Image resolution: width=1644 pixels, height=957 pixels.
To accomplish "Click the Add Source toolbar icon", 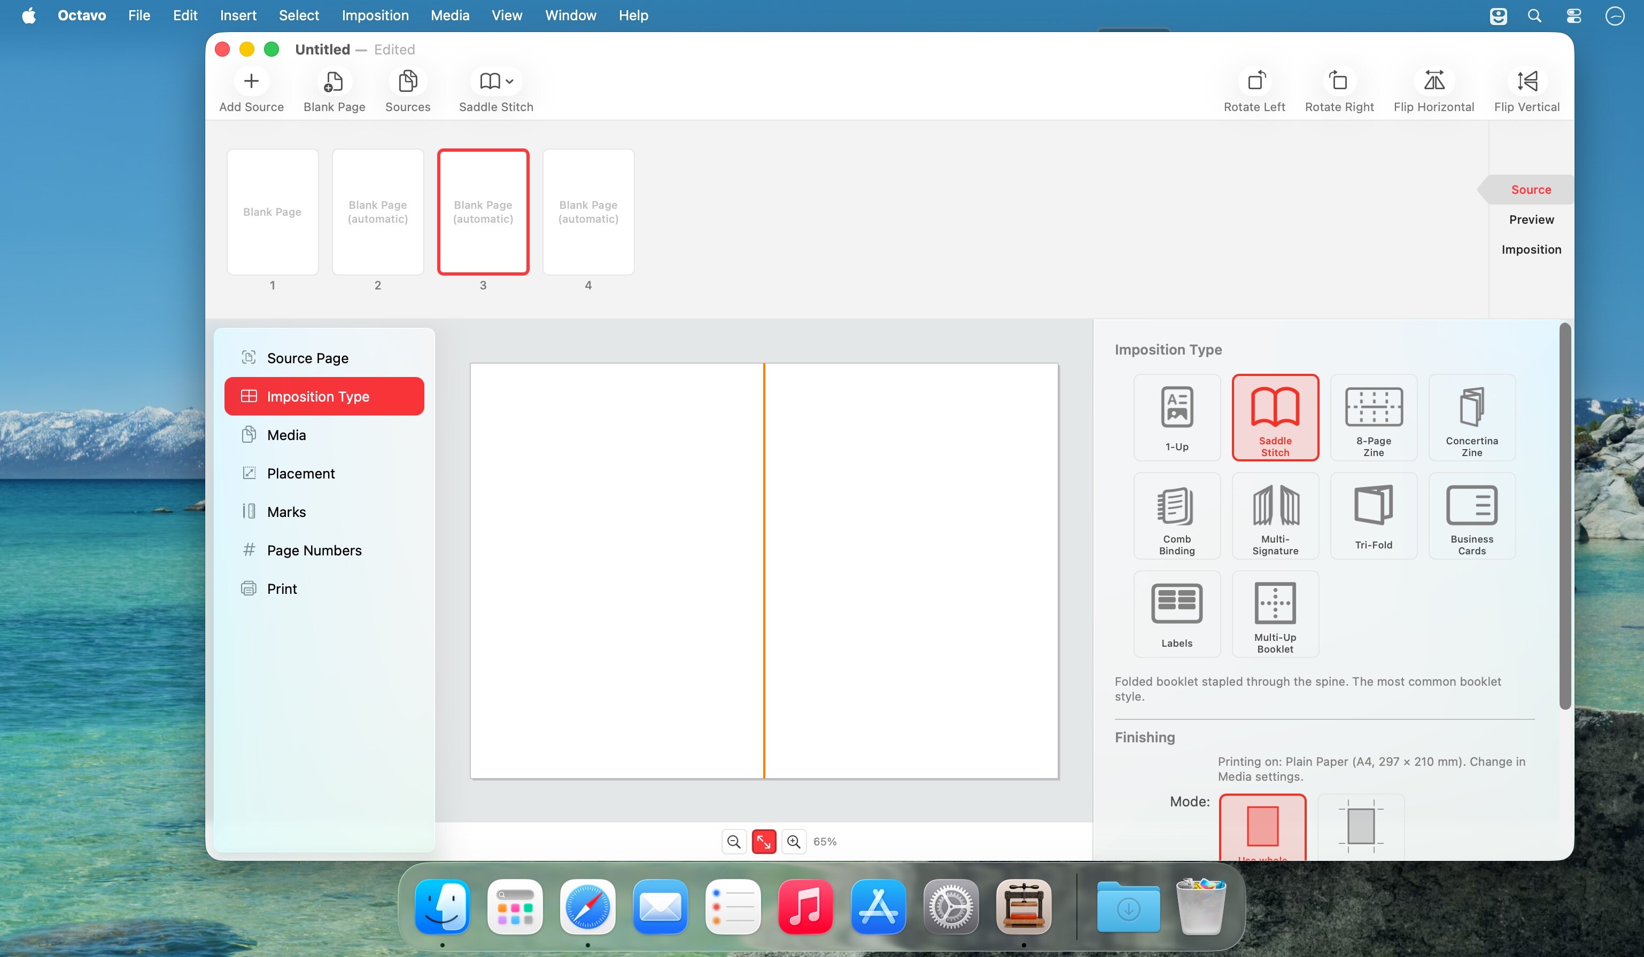I will pos(251,82).
